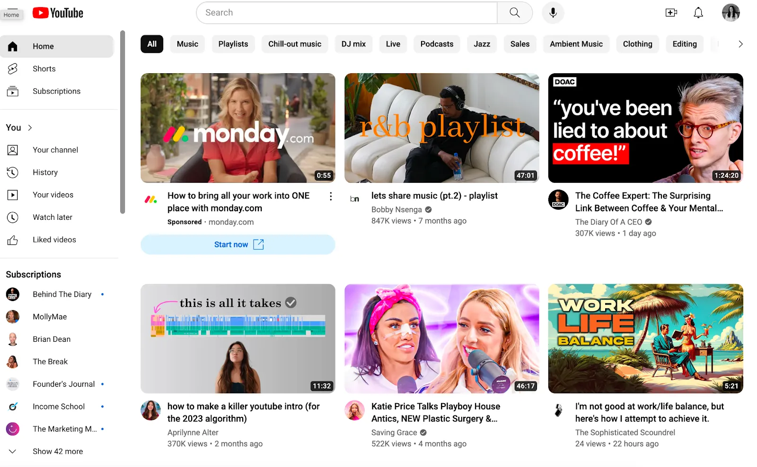
Task: Click the Diary Of A CEO channel avatar
Action: click(x=558, y=199)
